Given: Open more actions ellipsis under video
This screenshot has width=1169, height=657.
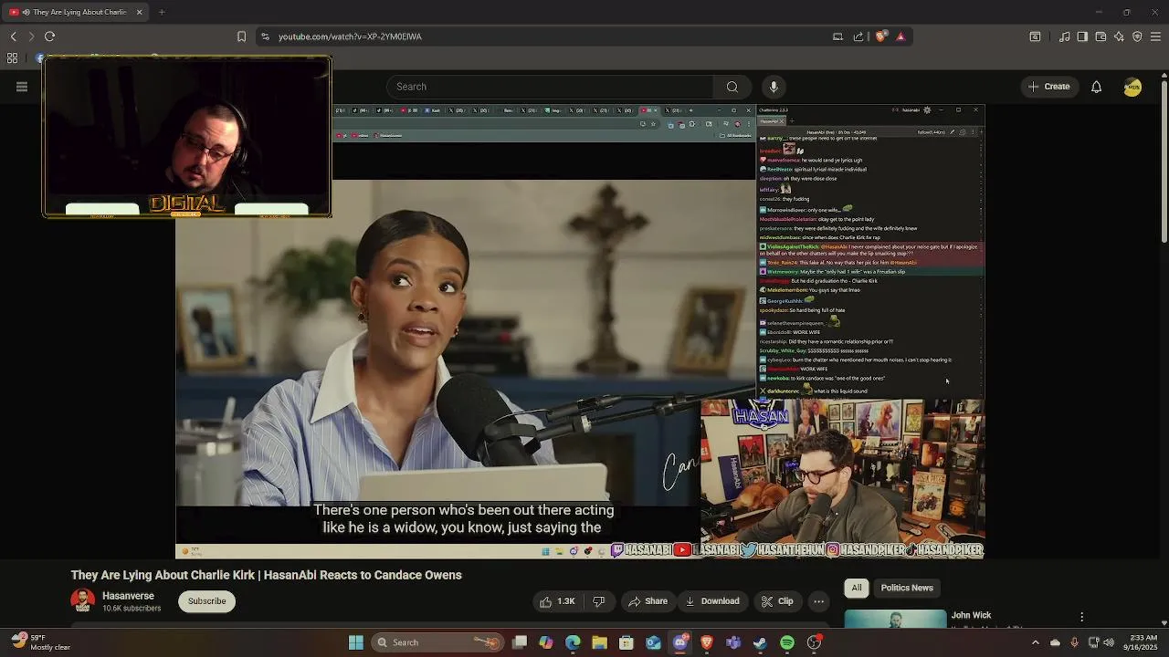Looking at the screenshot, I should [819, 601].
